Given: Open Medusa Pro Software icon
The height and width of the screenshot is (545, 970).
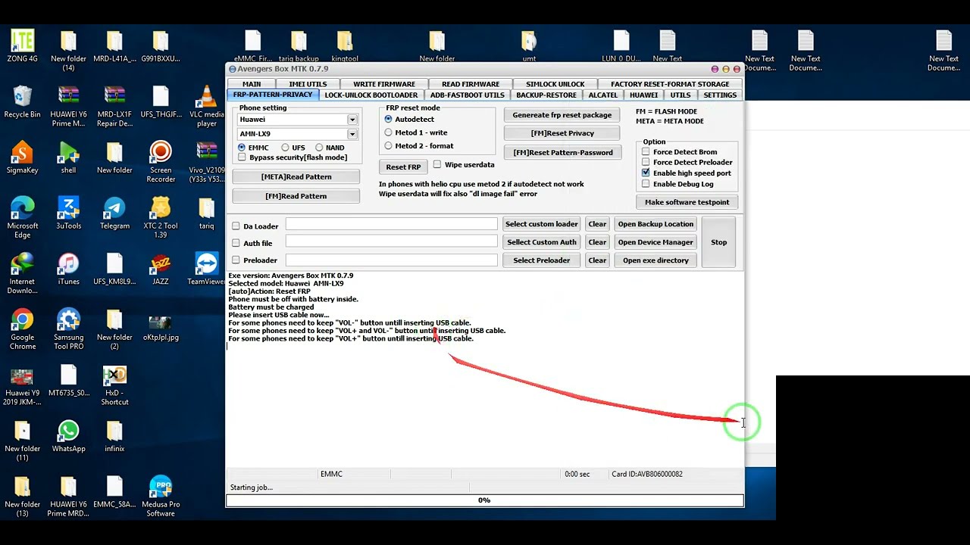Looking at the screenshot, I should click(161, 496).
